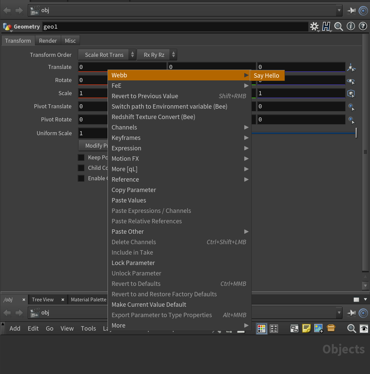Click the Uniform Scale slider handle
370x374 pixels.
pos(357,133)
